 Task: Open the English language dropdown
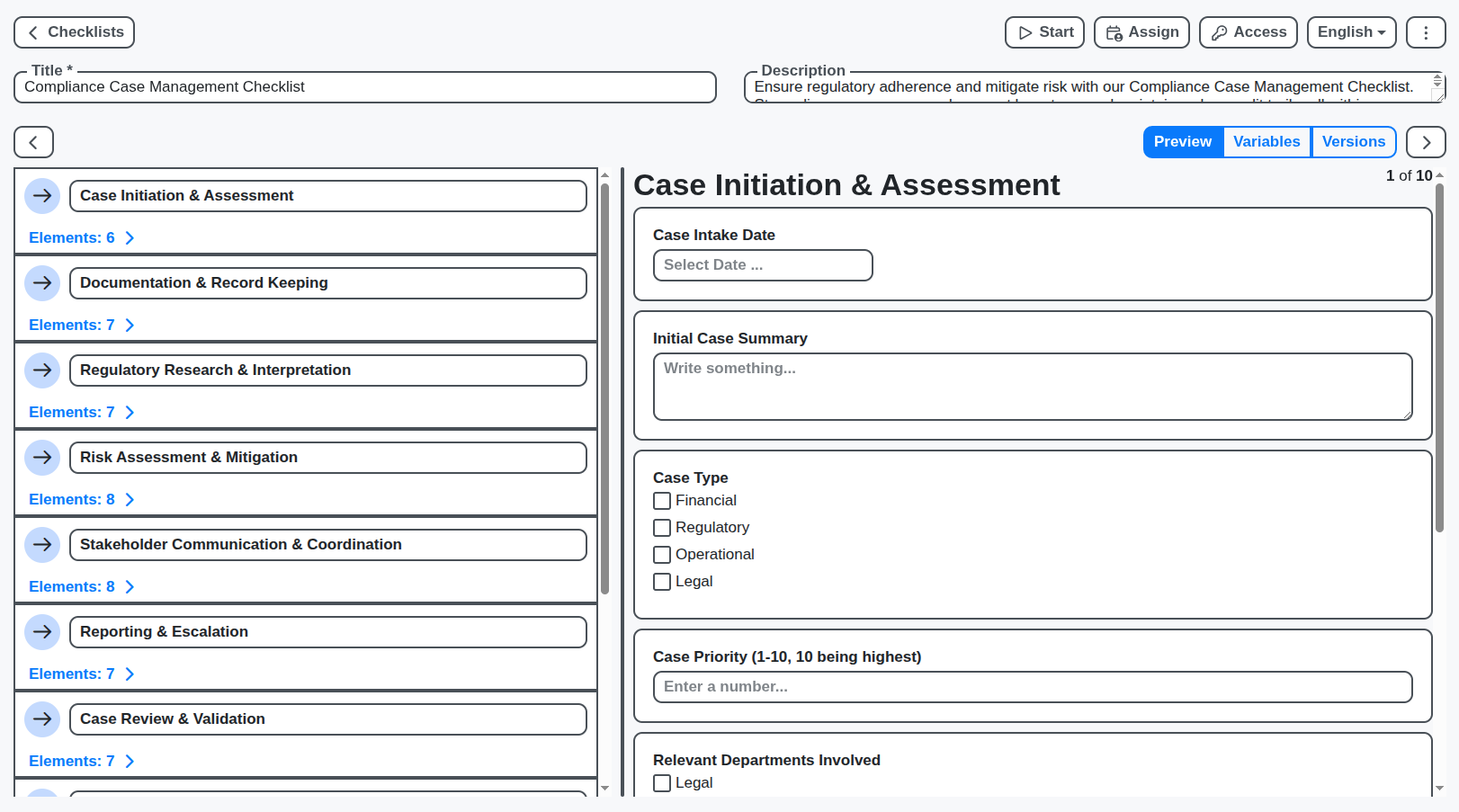pos(1351,32)
